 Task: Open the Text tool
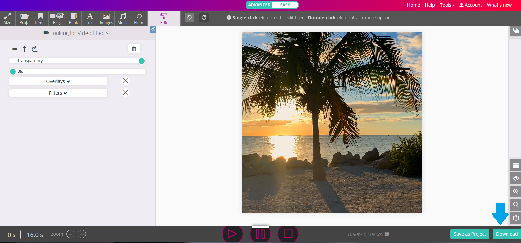point(90,18)
